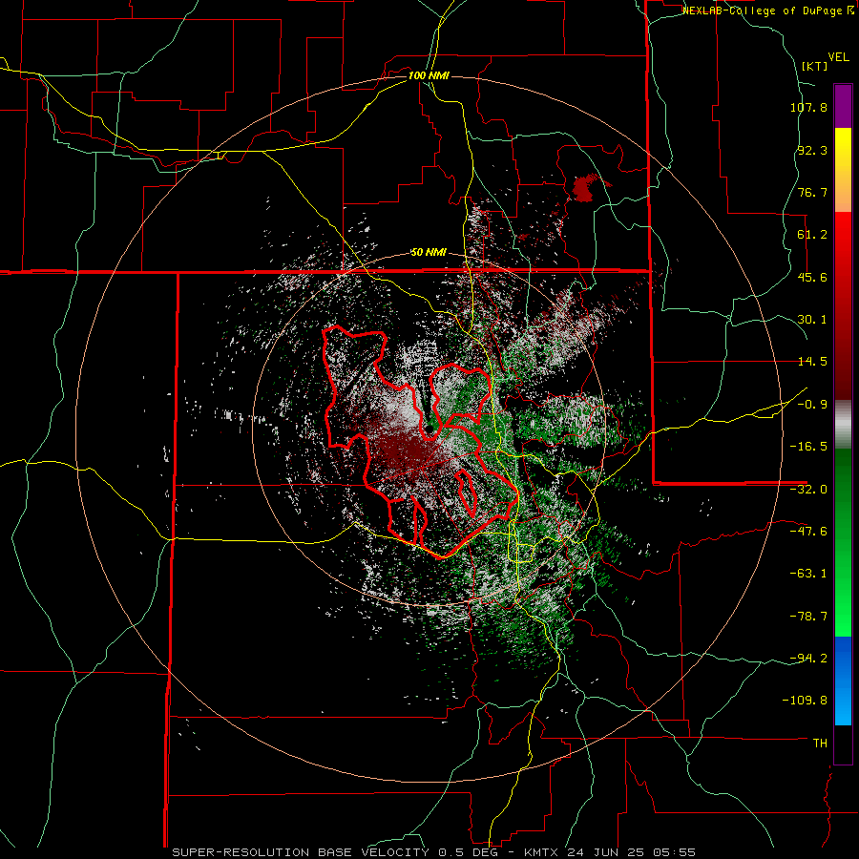Screen dimensions: 859x859
Task: Click the Super-Resolution Base Velocity caption
Action: (x=434, y=852)
